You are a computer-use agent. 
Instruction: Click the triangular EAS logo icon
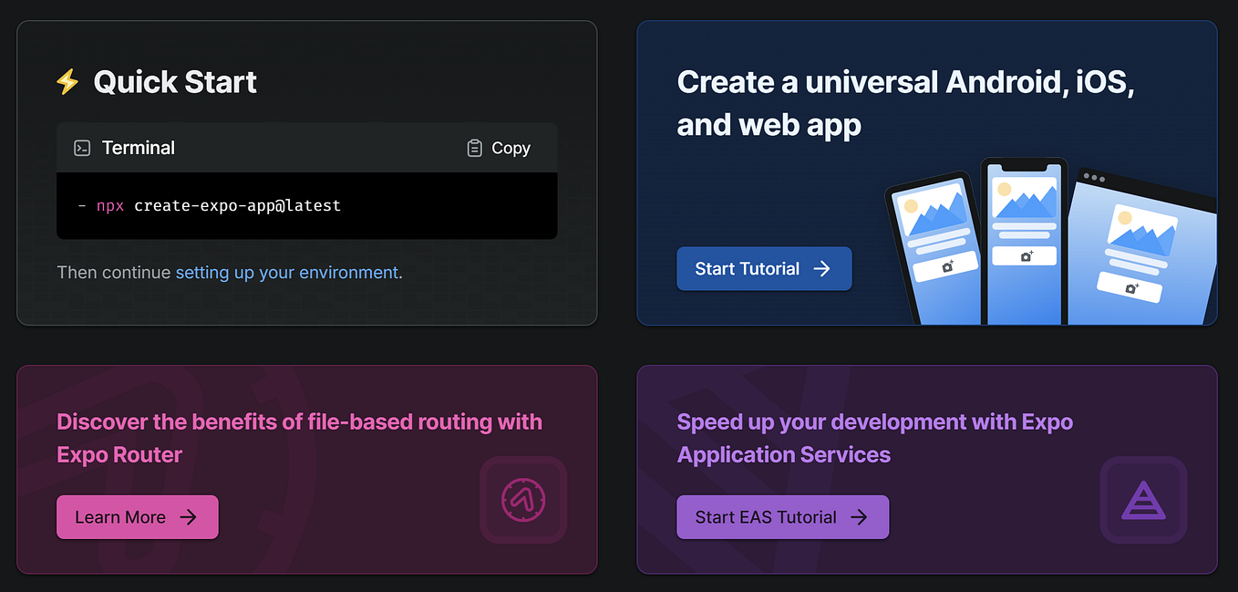(1143, 500)
